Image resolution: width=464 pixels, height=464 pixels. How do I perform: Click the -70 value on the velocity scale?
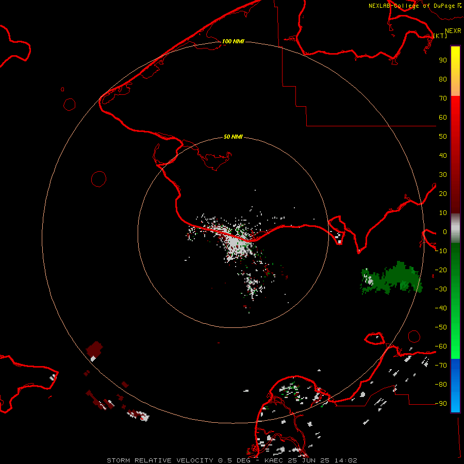click(x=441, y=365)
